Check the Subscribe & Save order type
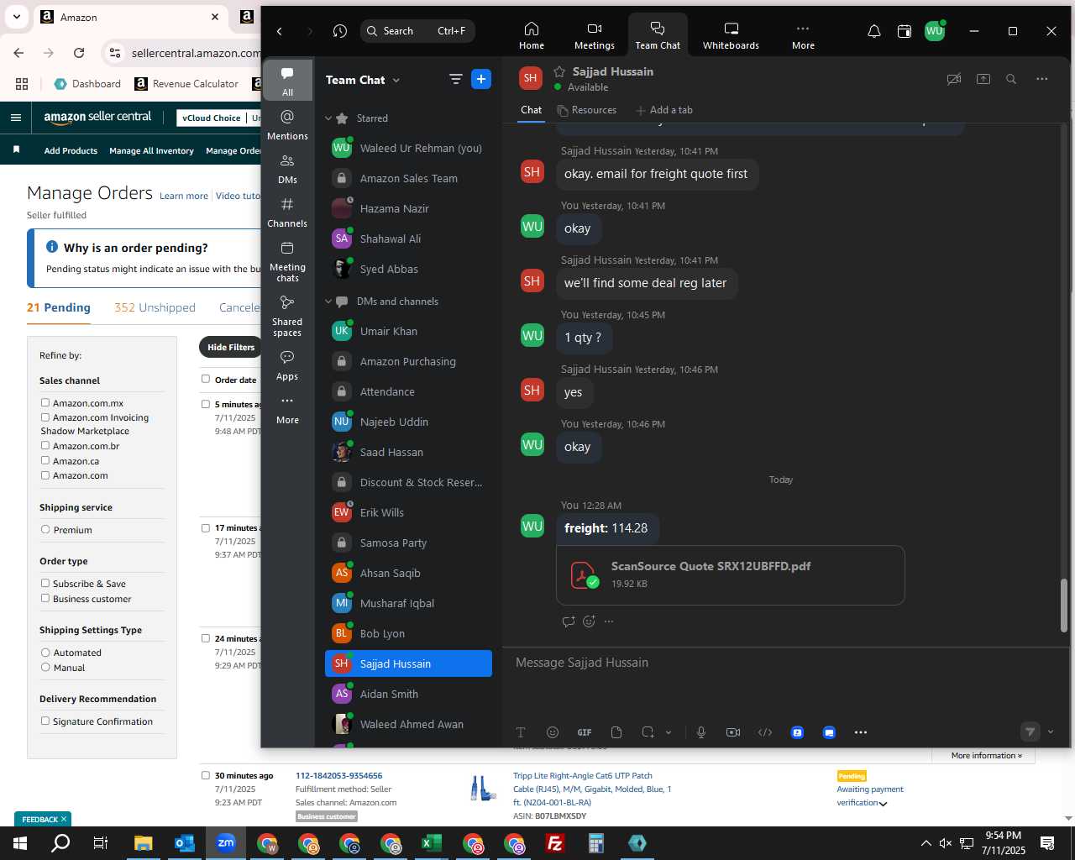Image resolution: width=1075 pixels, height=860 pixels. pyautogui.click(x=45, y=584)
